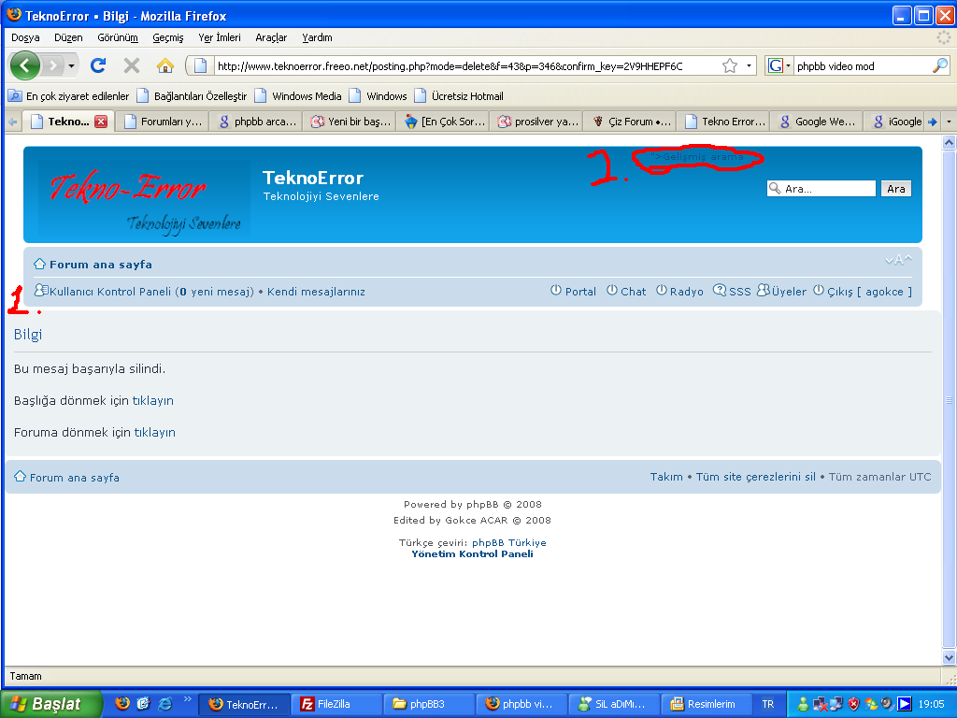Click the Çıkış logout icon
This screenshot has width=957, height=718.
point(819,290)
